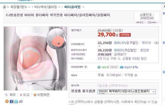Open the QR코드 dropdown
This screenshot has width=165, height=105.
tap(141, 22)
